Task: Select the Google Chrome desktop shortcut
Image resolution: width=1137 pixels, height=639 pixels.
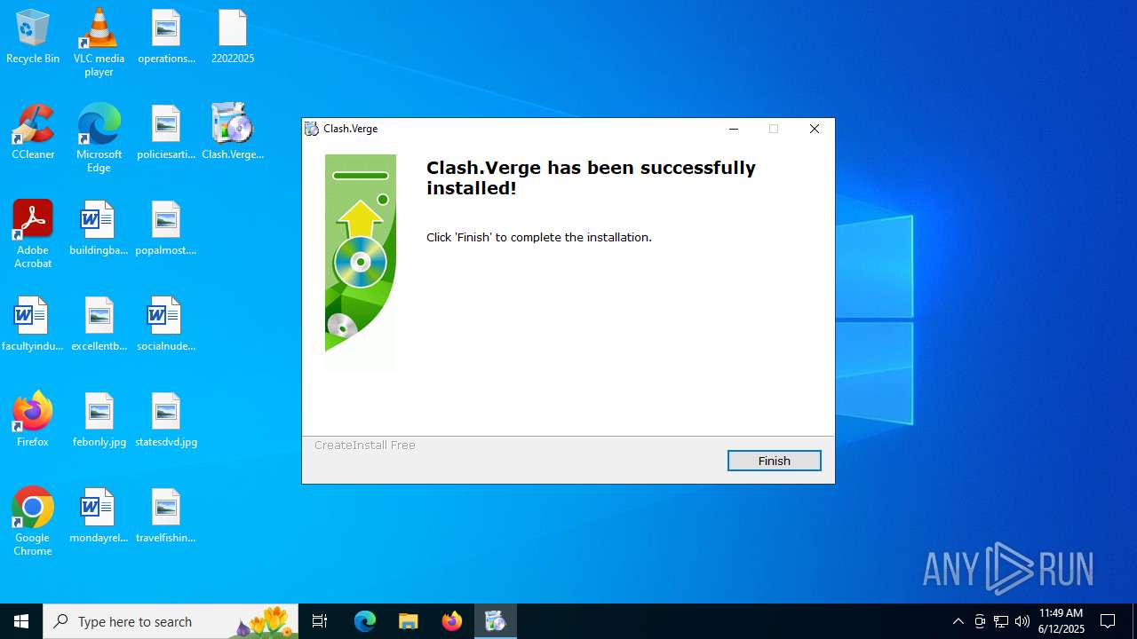Action: [x=33, y=522]
